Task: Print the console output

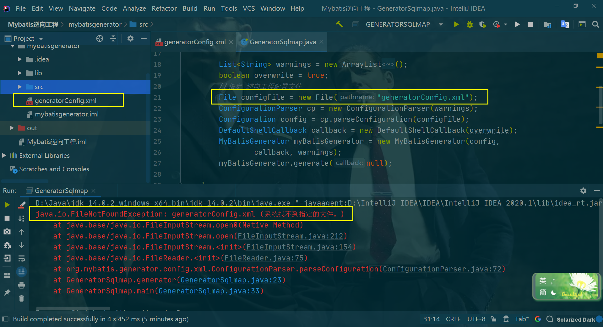Action: coord(21,285)
